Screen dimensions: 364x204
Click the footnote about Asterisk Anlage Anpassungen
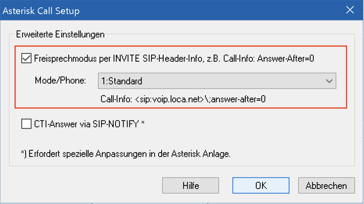click(126, 154)
